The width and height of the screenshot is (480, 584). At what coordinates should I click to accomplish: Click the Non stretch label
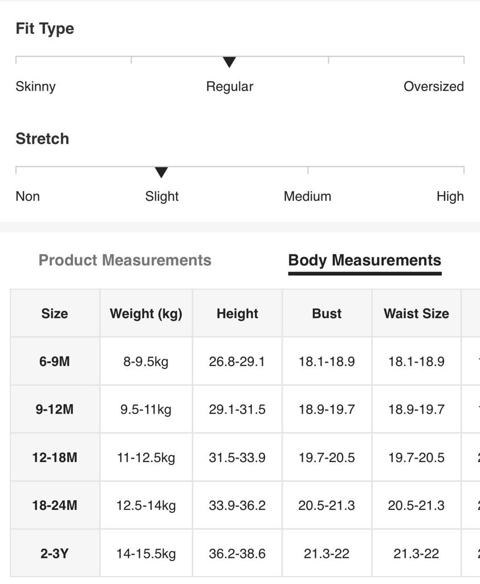click(28, 197)
